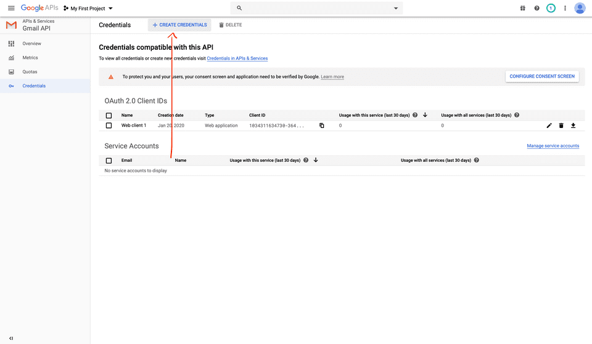Go to Overview in the sidebar
The height and width of the screenshot is (344, 592).
pyautogui.click(x=31, y=44)
